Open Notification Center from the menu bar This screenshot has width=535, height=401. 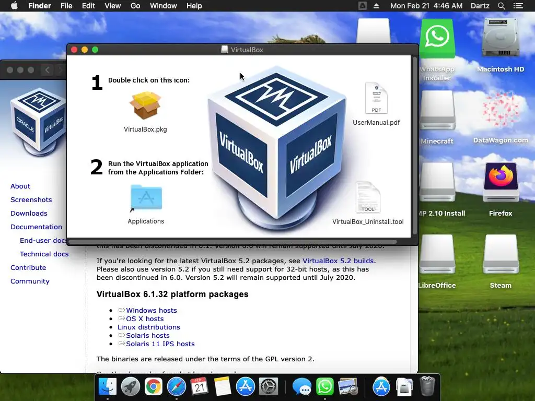click(x=518, y=6)
